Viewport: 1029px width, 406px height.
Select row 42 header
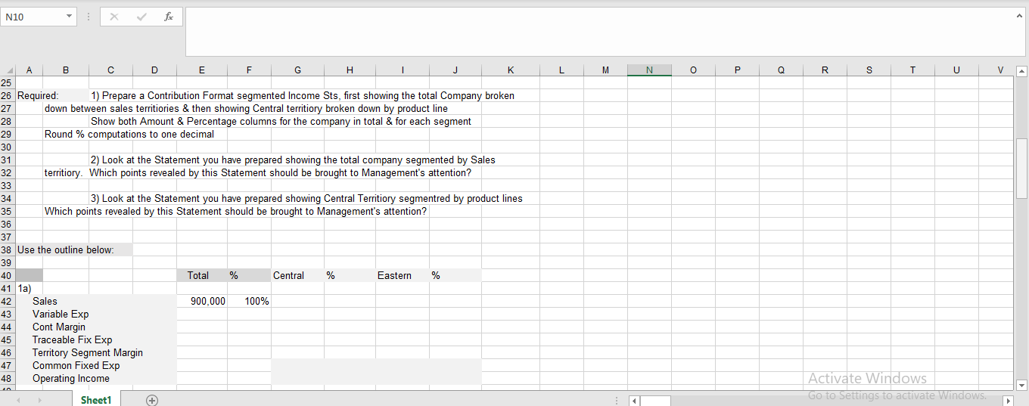pyautogui.click(x=8, y=302)
